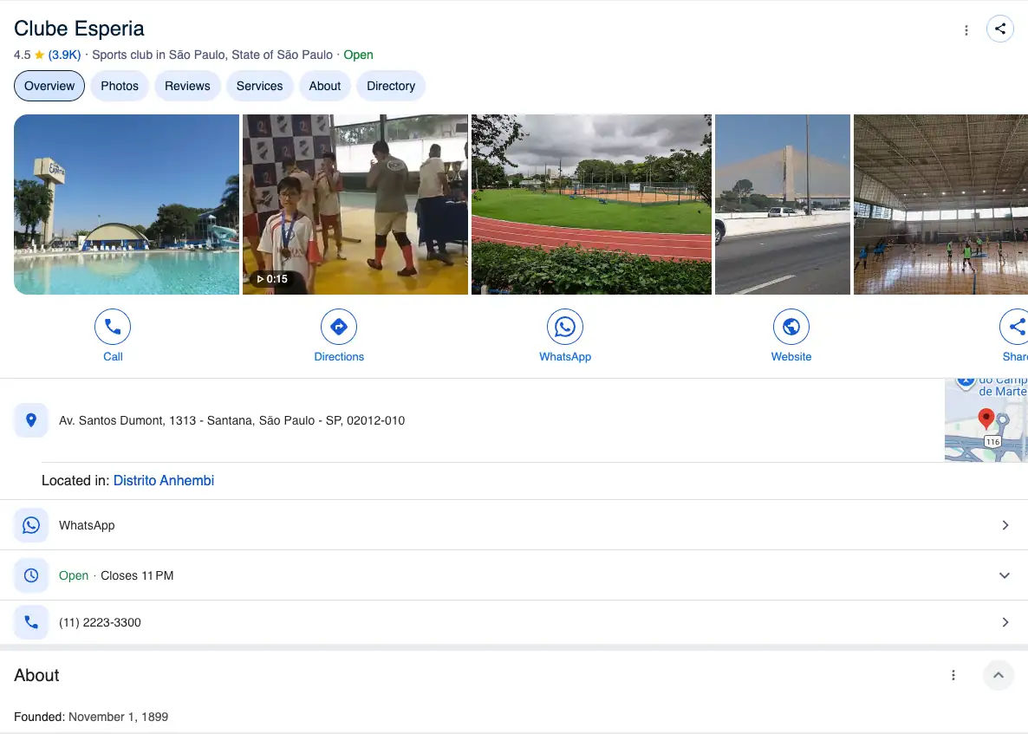Switch to the About tab
Image resolution: width=1028 pixels, height=734 pixels.
point(324,86)
